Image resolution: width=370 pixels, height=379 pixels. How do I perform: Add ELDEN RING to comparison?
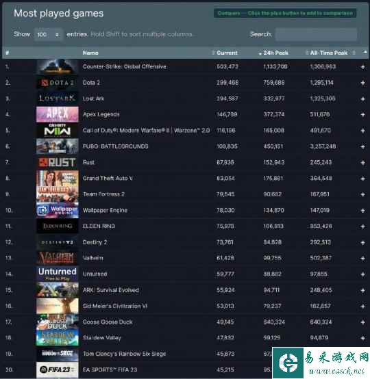pos(362,226)
